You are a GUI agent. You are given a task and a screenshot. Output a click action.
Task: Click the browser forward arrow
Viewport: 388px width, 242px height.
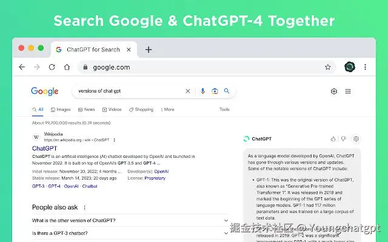(37, 67)
